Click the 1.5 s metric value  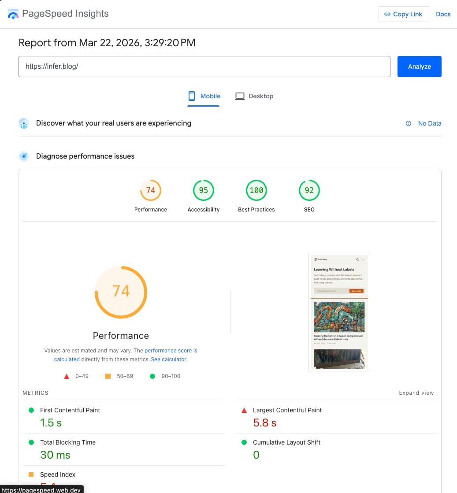(51, 423)
